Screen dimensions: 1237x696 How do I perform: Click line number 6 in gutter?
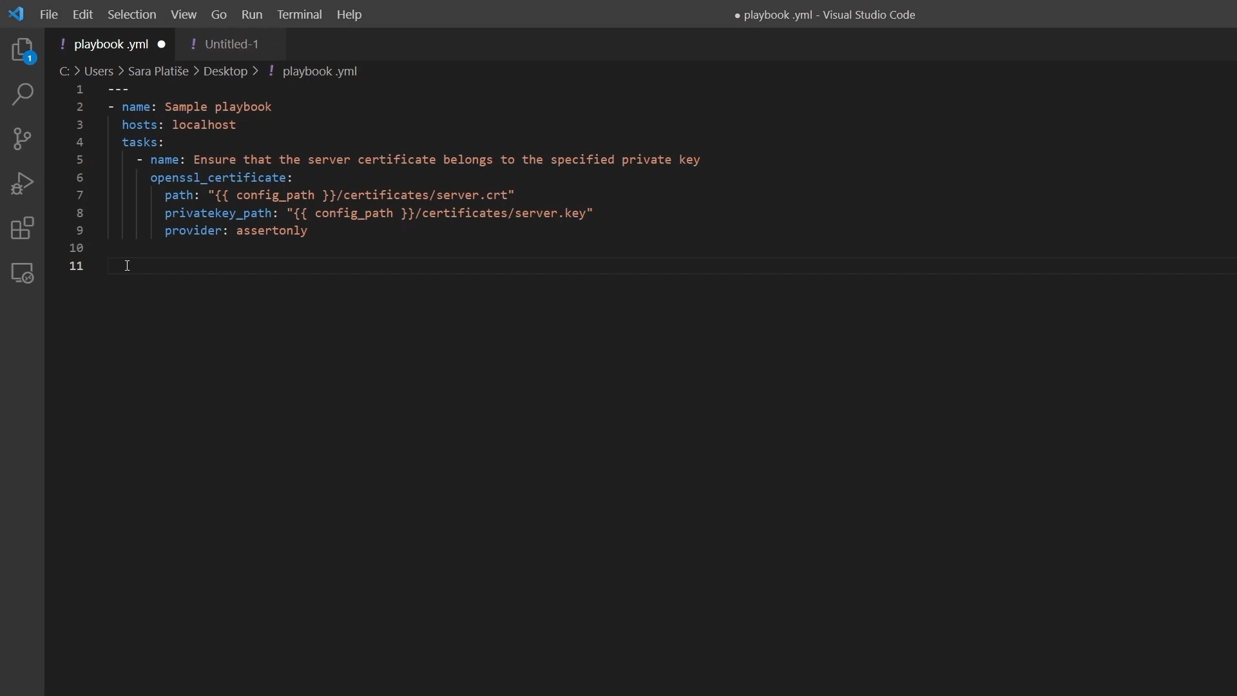click(x=80, y=178)
